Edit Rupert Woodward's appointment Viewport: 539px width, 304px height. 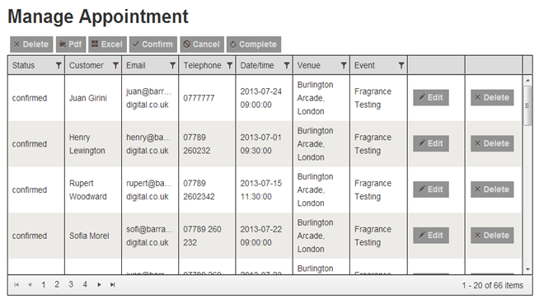(431, 189)
